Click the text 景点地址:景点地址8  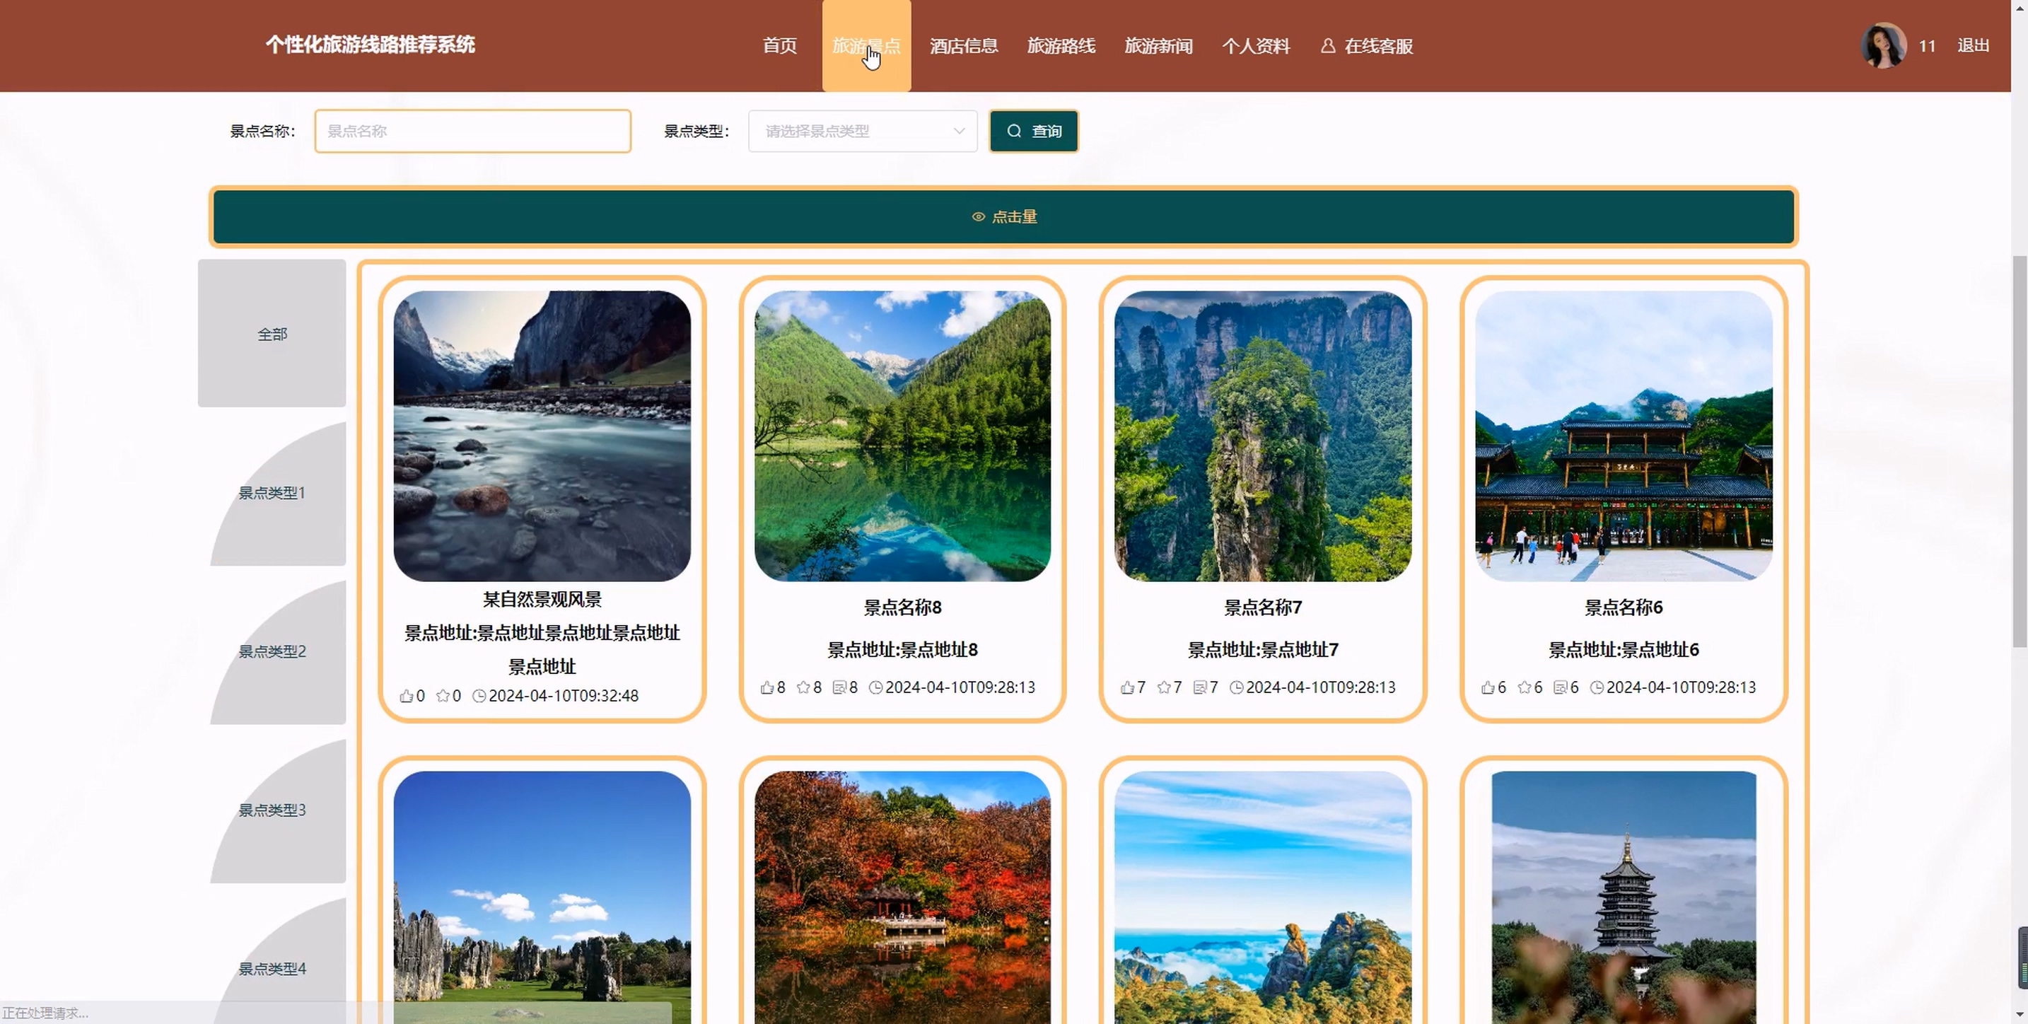[x=902, y=649]
